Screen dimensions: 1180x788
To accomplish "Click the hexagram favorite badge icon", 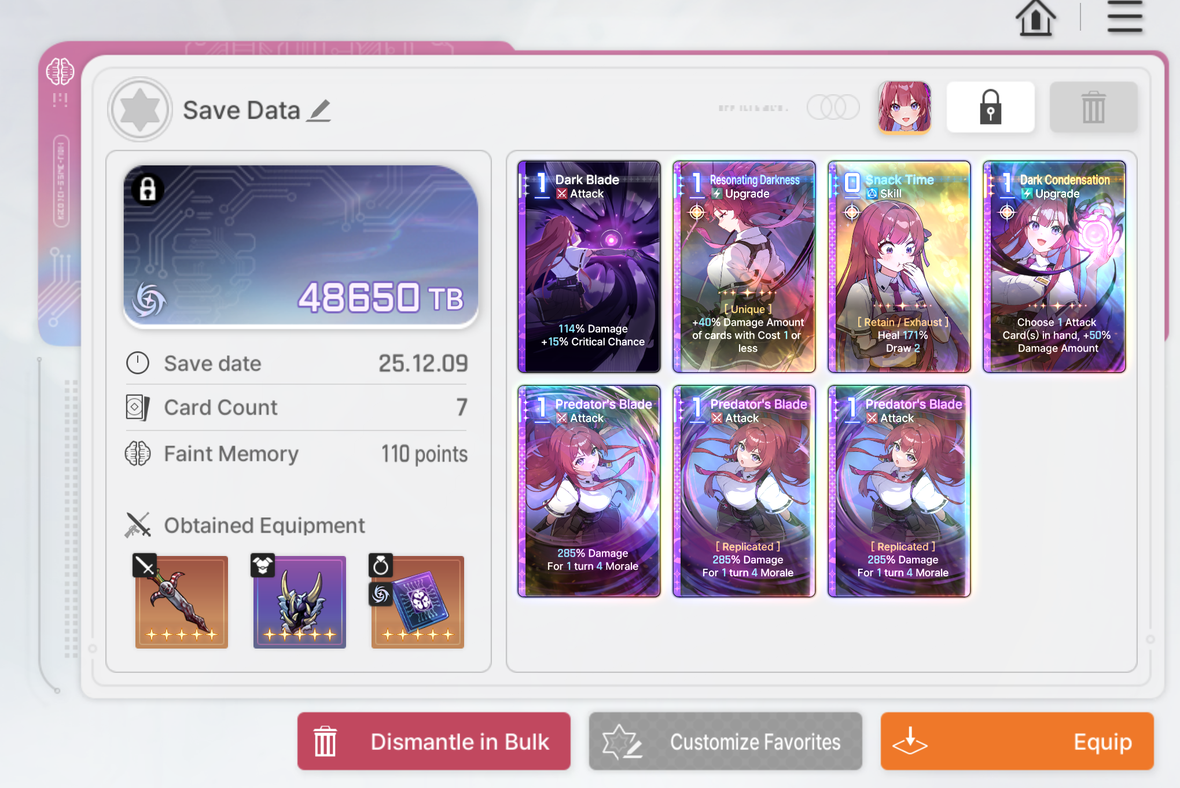I will (x=140, y=109).
